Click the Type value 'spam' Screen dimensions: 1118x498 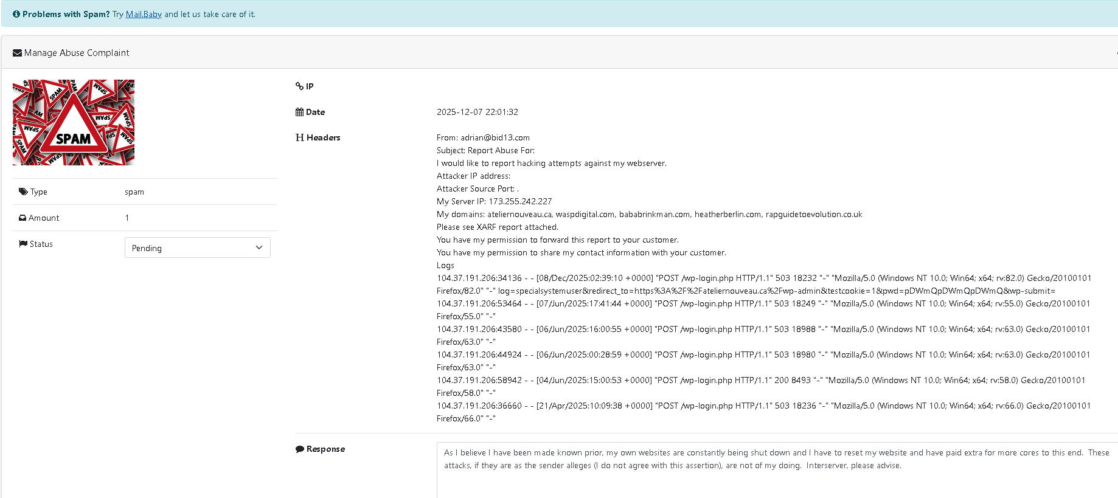pyautogui.click(x=134, y=192)
